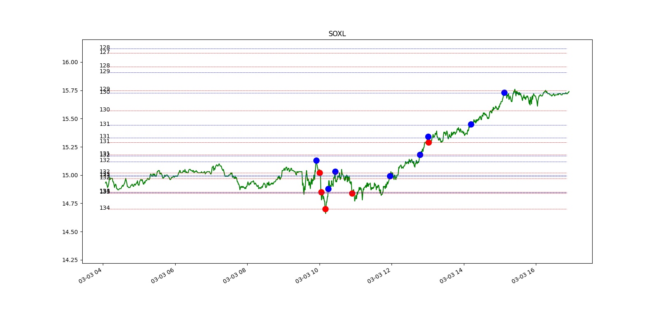Click the 128 level label just below 16.00

[x=104, y=66]
